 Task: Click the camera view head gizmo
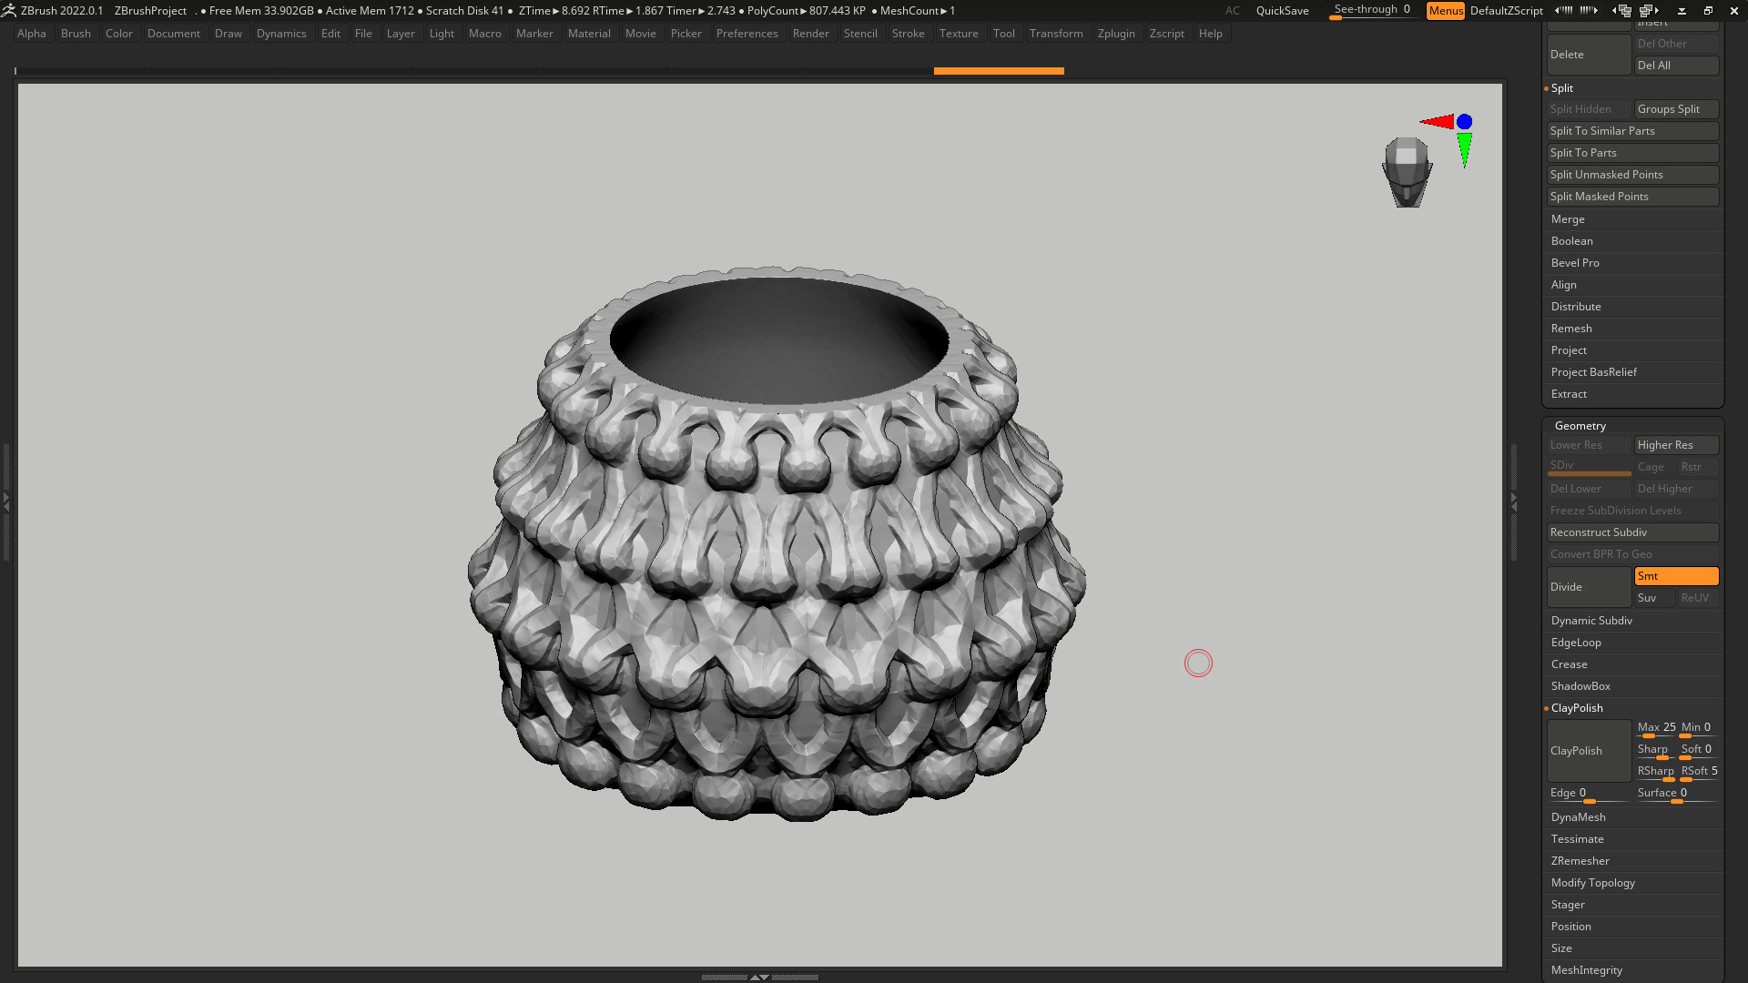click(1408, 171)
